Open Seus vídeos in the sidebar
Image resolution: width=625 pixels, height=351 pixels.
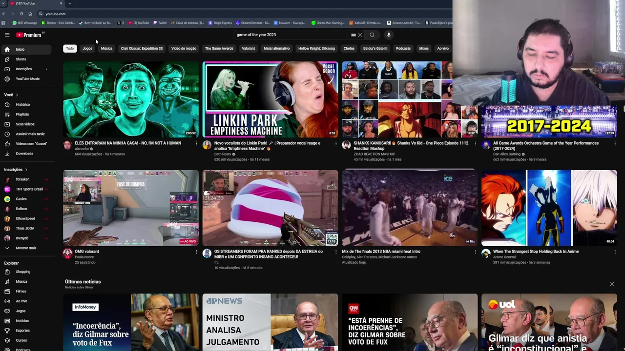point(26,124)
